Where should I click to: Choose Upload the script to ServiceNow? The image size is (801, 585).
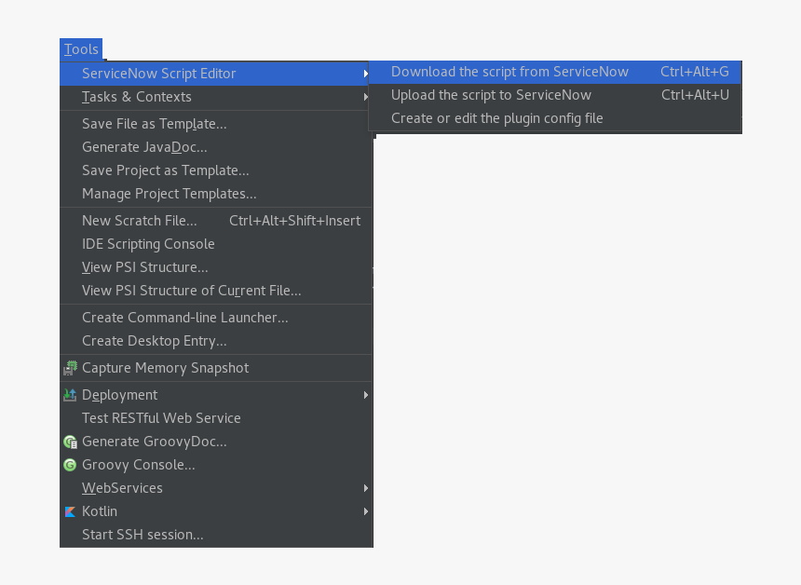[555, 96]
